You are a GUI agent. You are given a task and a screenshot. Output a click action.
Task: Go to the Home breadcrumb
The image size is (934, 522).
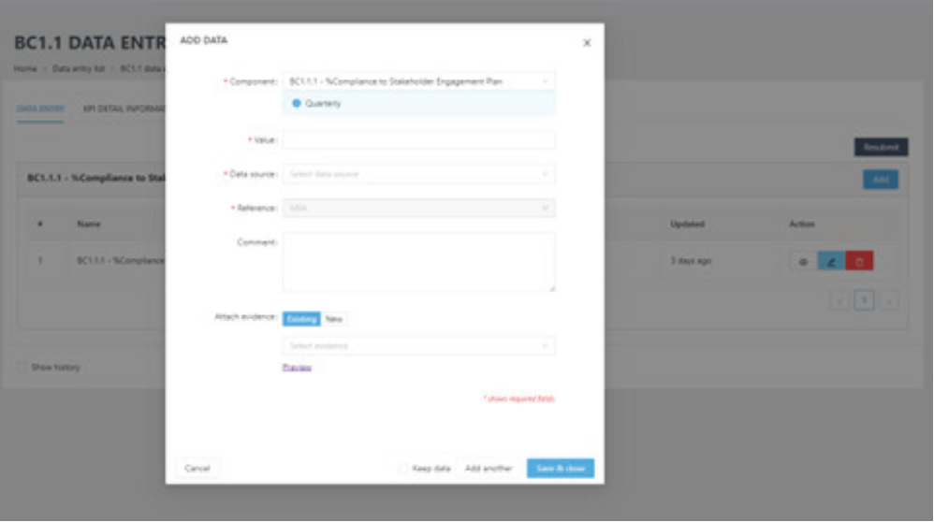pos(25,69)
